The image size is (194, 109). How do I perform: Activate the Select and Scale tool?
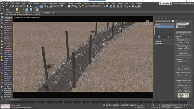click(48, 6)
